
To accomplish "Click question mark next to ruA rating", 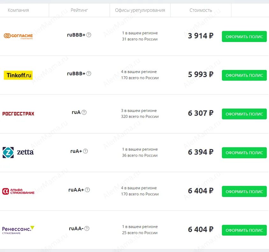I will 84,112.
